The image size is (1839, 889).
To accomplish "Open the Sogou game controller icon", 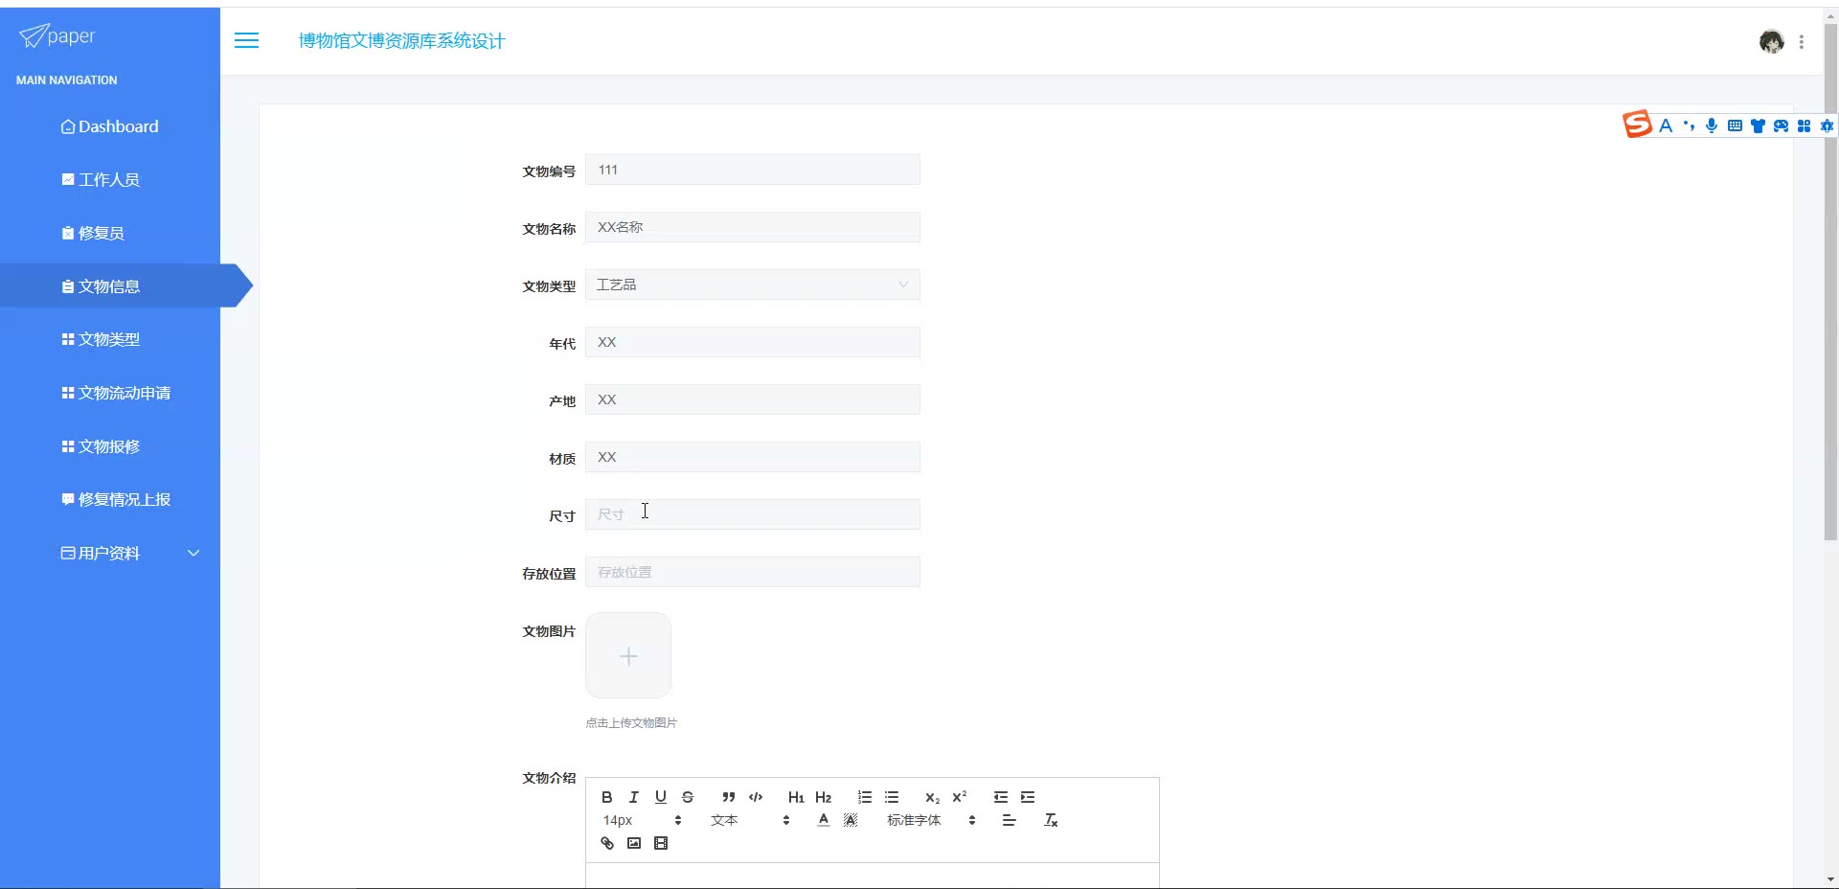I will tap(1781, 125).
